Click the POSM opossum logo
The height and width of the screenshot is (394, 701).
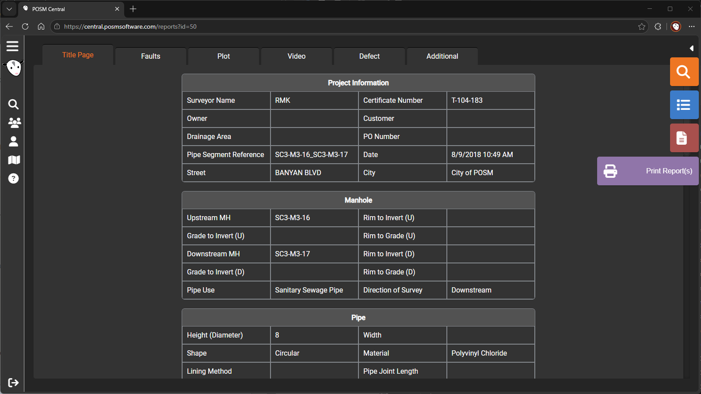pos(14,68)
